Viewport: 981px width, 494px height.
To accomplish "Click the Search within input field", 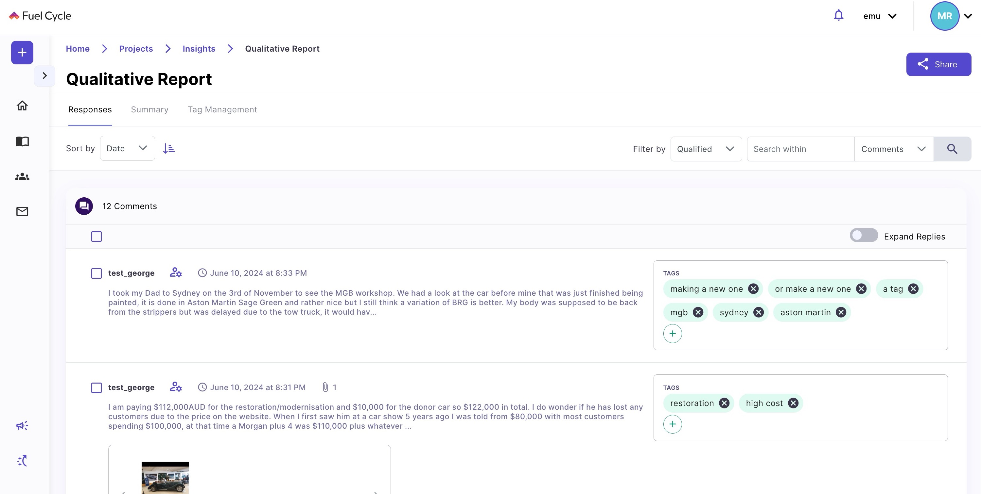I will click(800, 149).
